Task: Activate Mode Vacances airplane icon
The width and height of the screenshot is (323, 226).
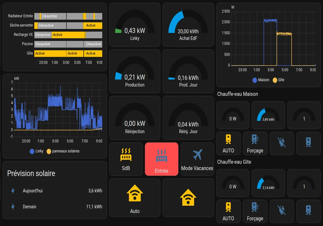Action: tap(197, 155)
